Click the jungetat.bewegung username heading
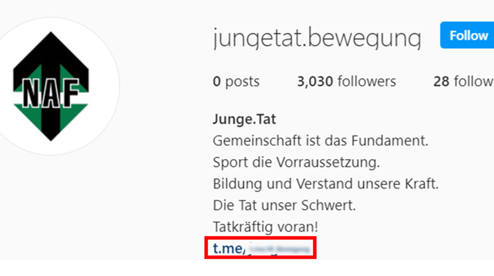 (x=316, y=39)
